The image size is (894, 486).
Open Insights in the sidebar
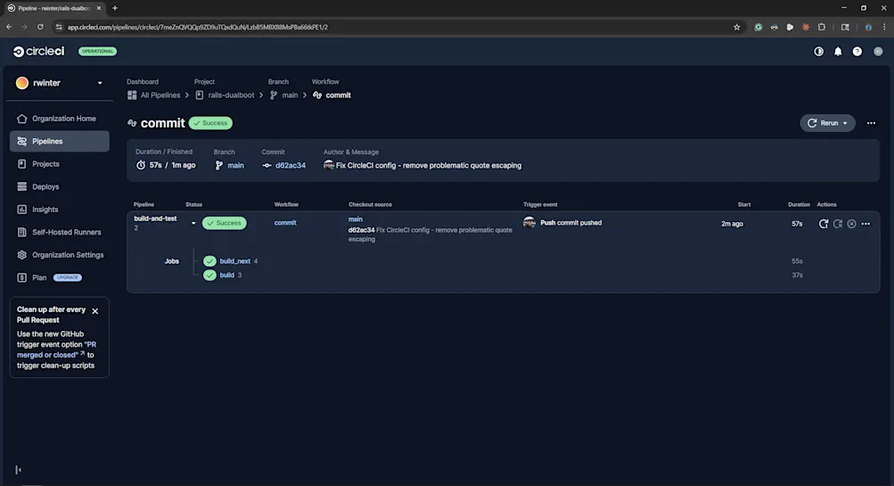point(60,210)
